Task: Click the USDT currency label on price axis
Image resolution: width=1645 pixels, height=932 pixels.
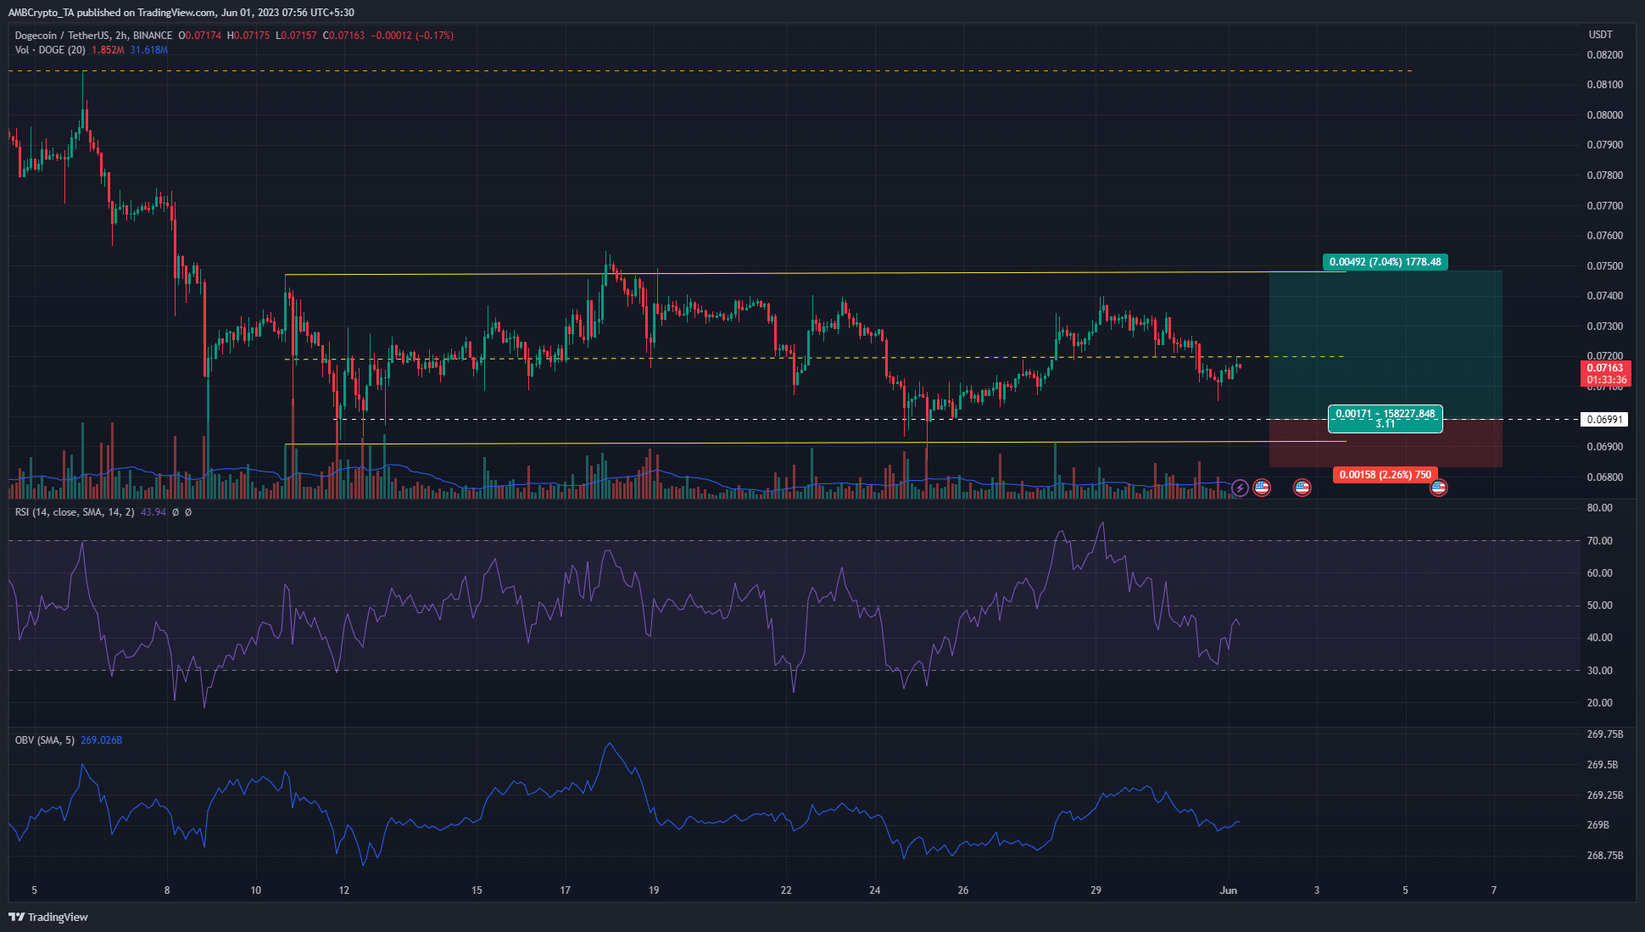Action: coord(1601,35)
